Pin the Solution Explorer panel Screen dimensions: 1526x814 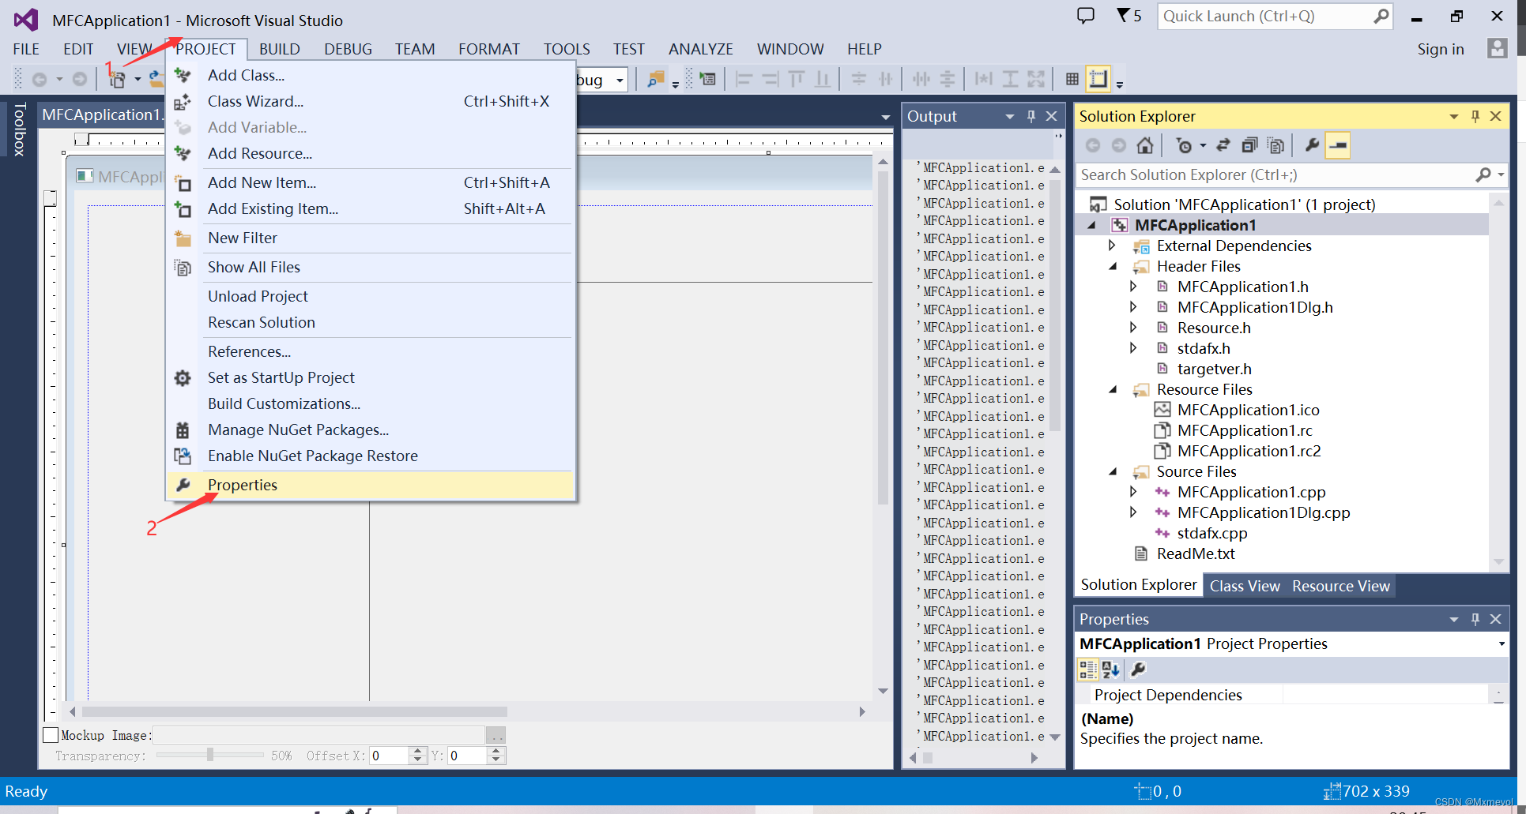click(x=1475, y=116)
